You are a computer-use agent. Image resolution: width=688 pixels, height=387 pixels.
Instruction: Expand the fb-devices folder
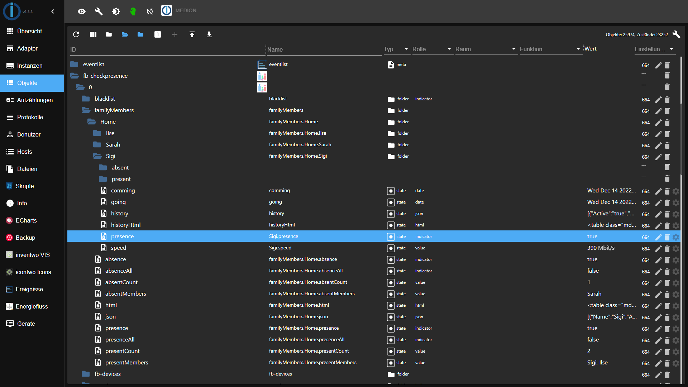click(86, 374)
